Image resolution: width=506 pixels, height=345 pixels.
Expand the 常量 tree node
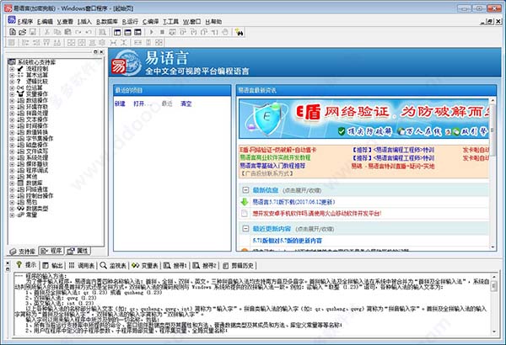pyautogui.click(x=12, y=215)
